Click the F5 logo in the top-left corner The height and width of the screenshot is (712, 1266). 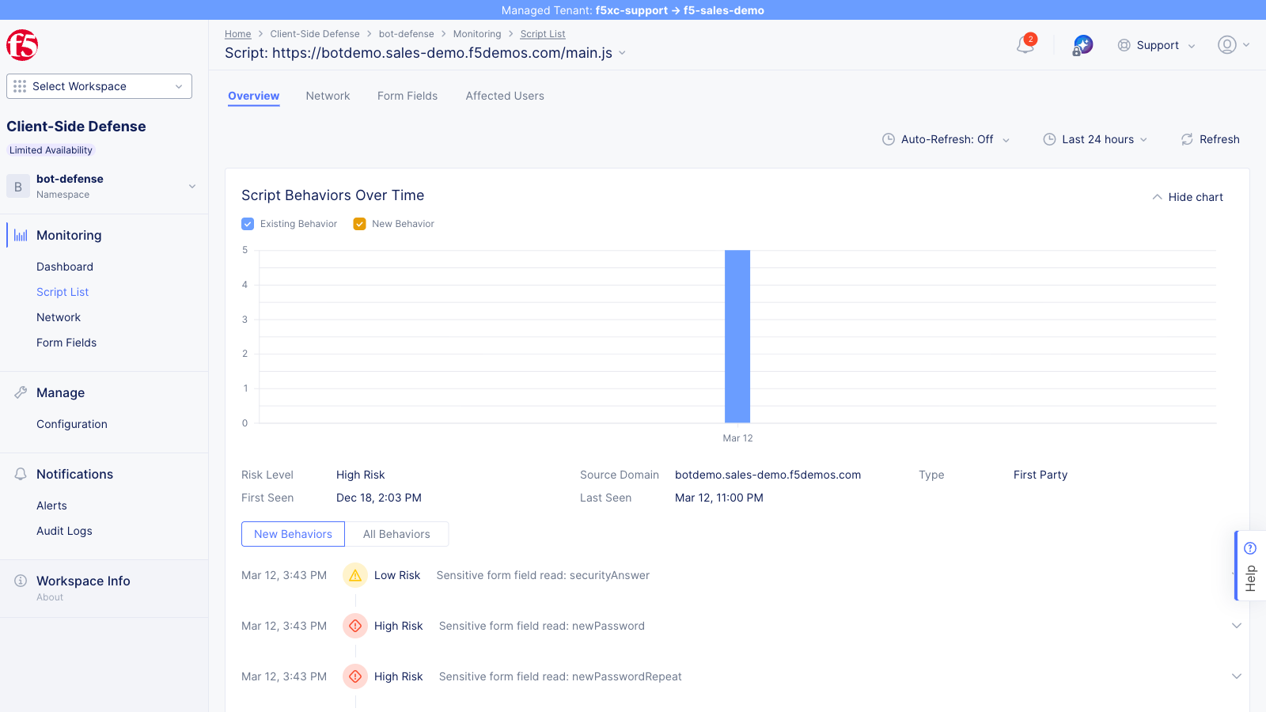click(22, 45)
